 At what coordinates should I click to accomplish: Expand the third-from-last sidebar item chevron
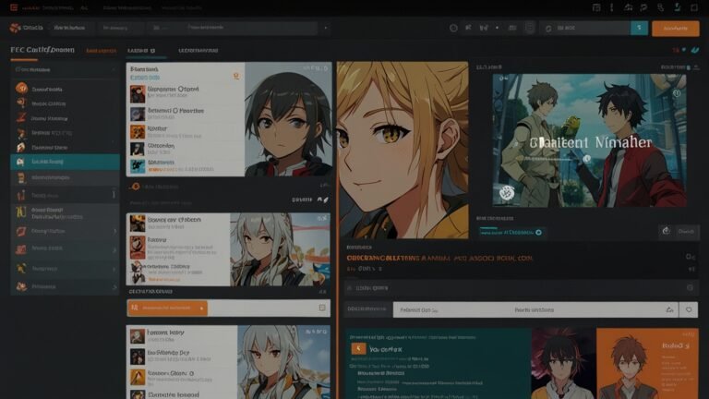click(x=114, y=249)
